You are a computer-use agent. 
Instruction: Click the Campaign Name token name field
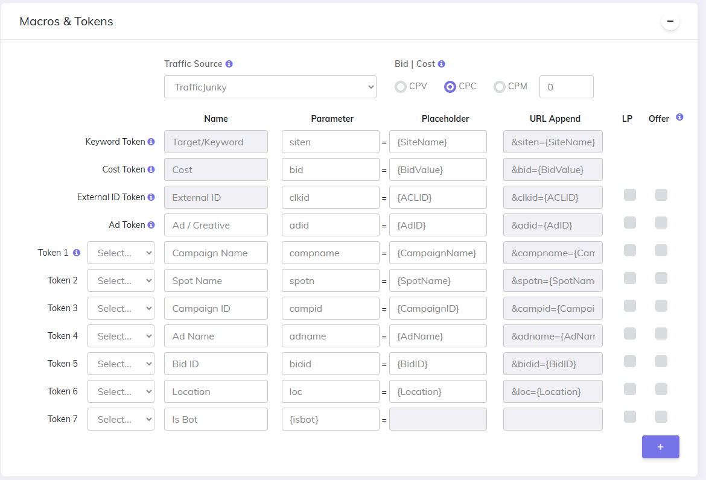(x=216, y=253)
